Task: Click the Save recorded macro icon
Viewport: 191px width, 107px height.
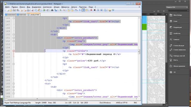Action: pos(105,10)
